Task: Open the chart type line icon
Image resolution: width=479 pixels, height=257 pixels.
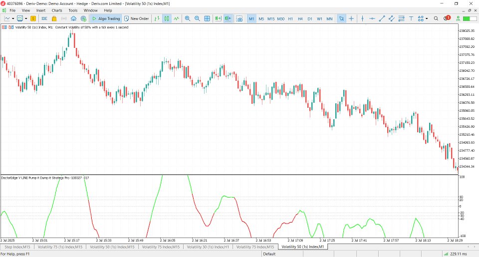Action: [7, 18]
